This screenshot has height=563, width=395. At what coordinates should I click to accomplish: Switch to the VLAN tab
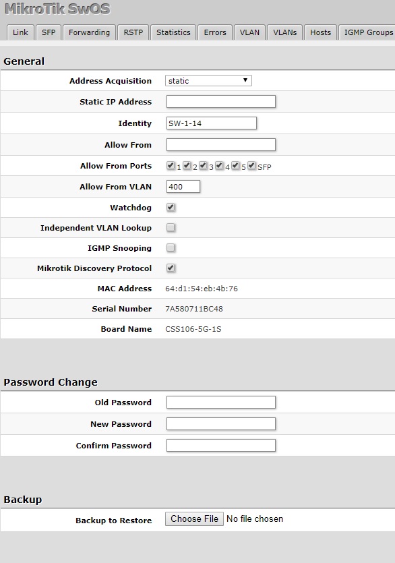click(249, 32)
